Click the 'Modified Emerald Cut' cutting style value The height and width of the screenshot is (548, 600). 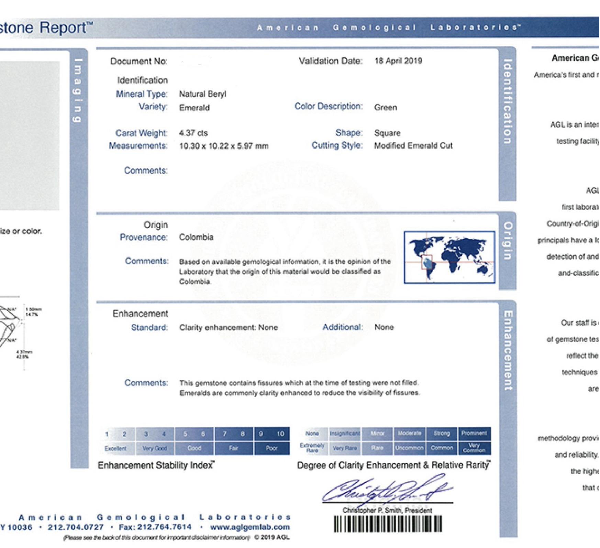click(413, 146)
